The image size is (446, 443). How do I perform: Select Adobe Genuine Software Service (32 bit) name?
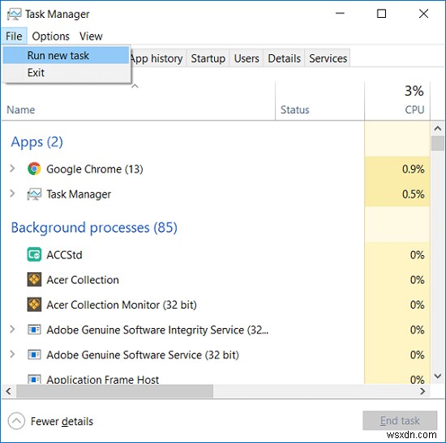(x=143, y=355)
